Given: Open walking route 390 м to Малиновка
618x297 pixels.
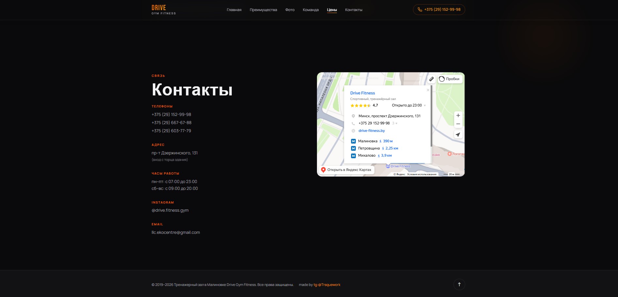Looking at the screenshot, I should (x=386, y=141).
